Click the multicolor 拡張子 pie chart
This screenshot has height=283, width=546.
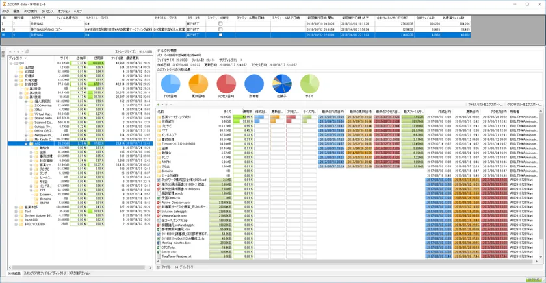click(282, 84)
